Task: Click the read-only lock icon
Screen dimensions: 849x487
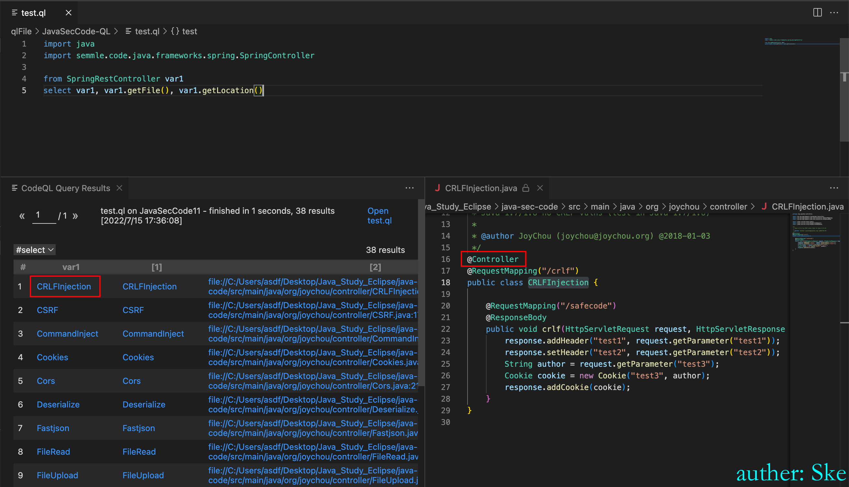Action: tap(526, 188)
